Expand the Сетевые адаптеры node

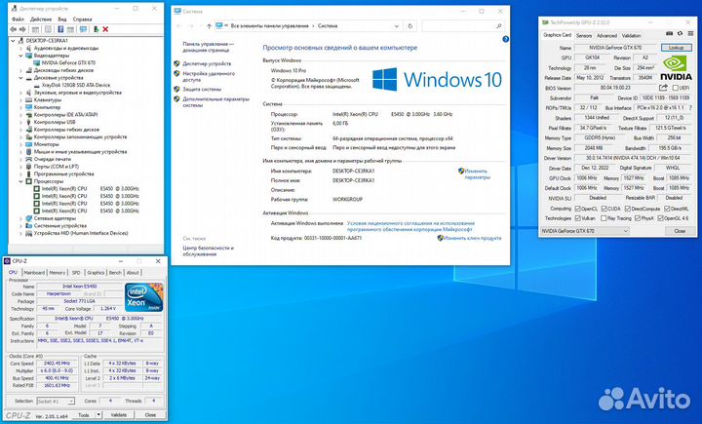20,218
